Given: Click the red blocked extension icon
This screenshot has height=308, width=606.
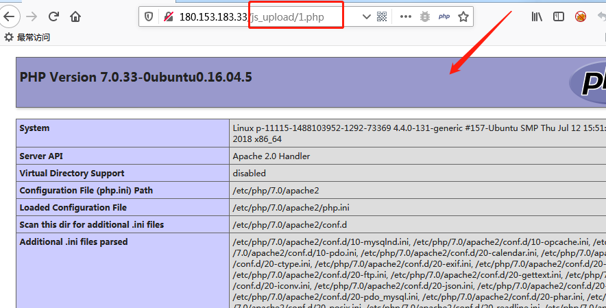Looking at the screenshot, I should pos(581,16).
